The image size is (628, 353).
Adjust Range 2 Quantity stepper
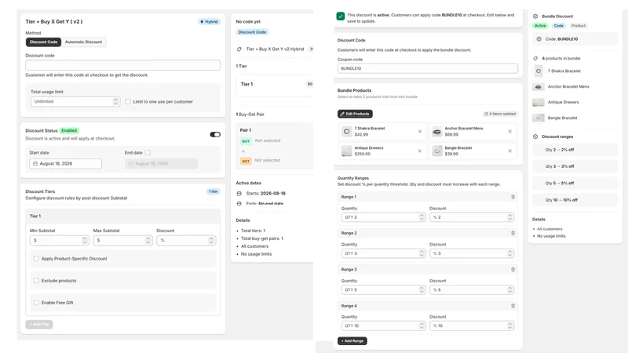click(x=422, y=253)
